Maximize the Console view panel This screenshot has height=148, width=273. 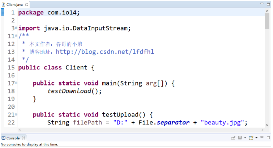[268, 138]
